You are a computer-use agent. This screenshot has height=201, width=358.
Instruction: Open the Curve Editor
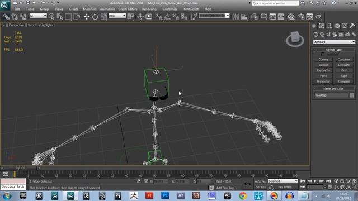[272, 17]
